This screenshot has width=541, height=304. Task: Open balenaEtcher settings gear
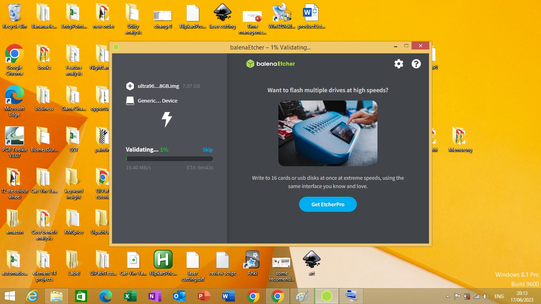coord(399,64)
